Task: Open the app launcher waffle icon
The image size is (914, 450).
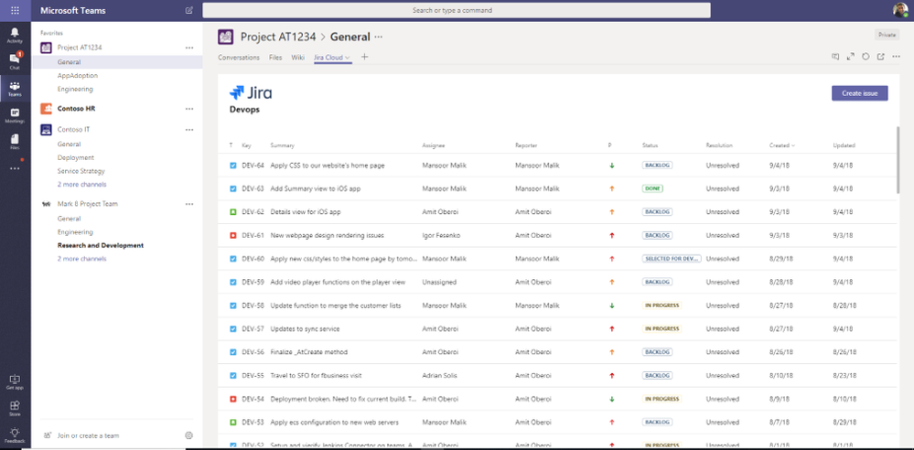Action: [x=16, y=10]
